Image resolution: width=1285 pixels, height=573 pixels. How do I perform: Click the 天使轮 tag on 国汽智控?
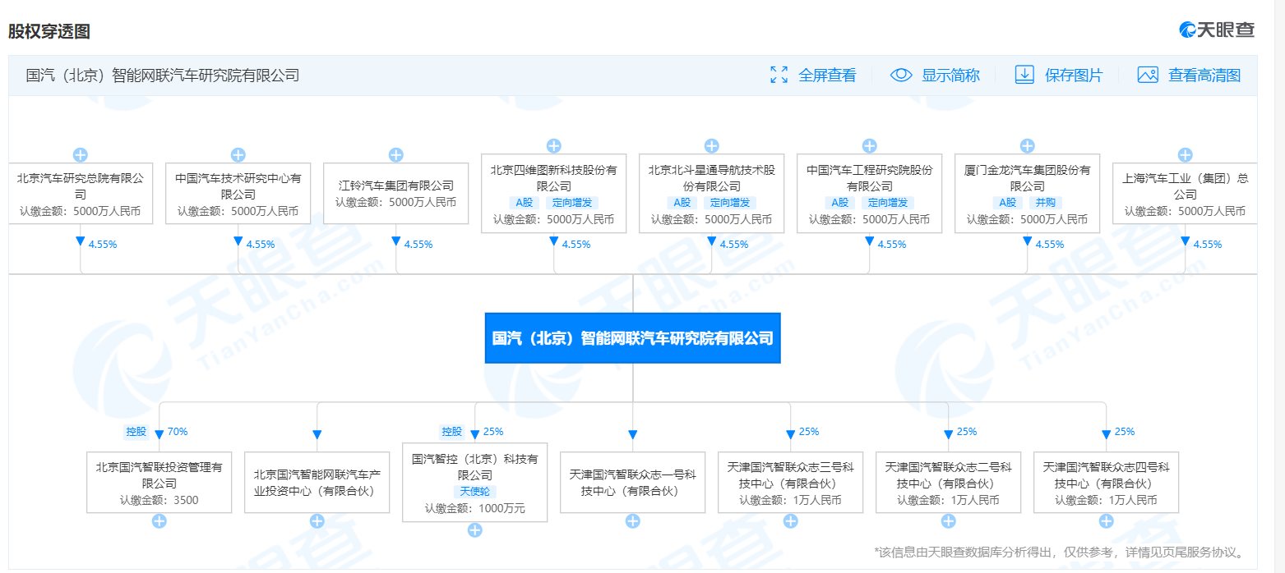[x=475, y=492]
